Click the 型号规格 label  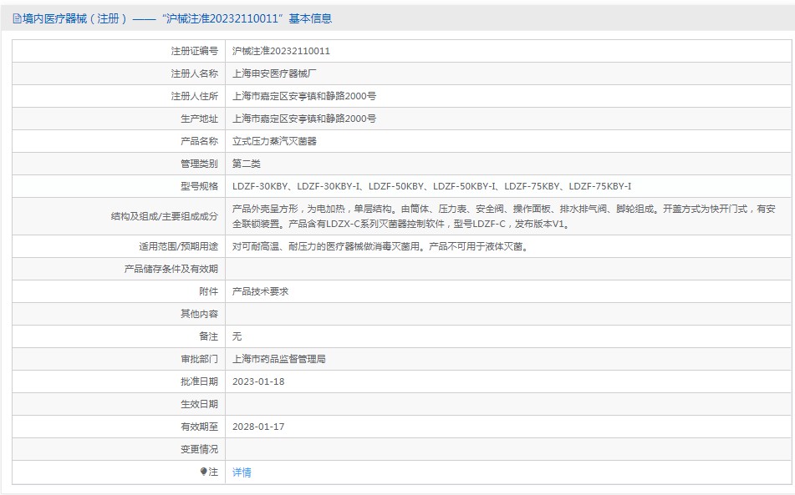(199, 186)
